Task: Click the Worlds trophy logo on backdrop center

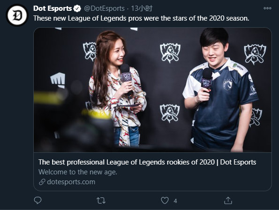Action: coord(170,53)
